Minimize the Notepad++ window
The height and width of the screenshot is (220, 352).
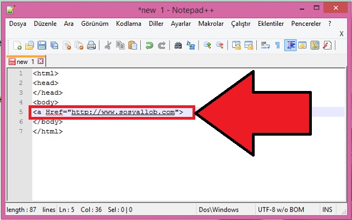tap(302, 9)
